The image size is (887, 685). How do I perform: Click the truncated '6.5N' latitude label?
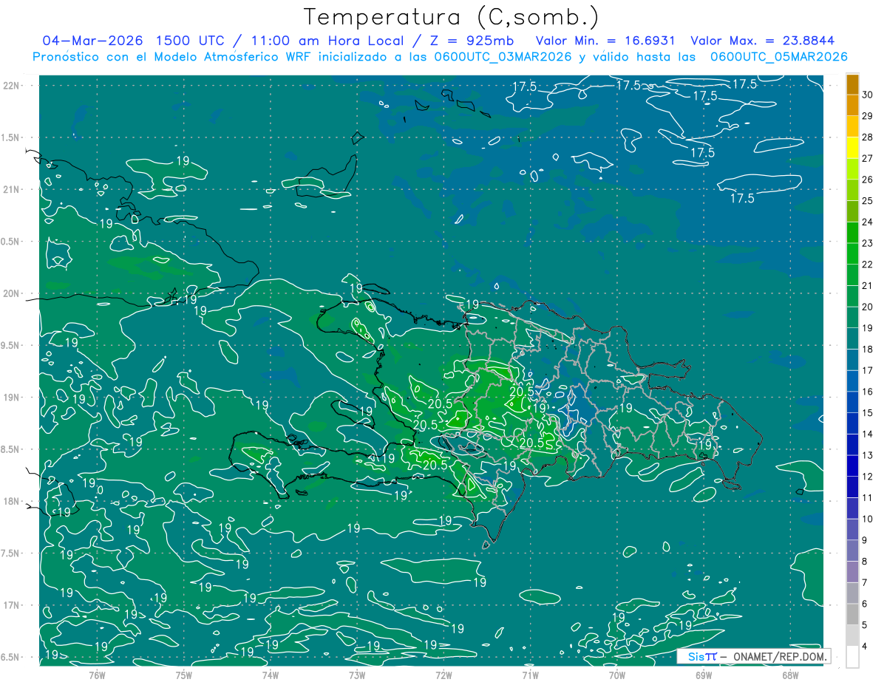[10, 657]
